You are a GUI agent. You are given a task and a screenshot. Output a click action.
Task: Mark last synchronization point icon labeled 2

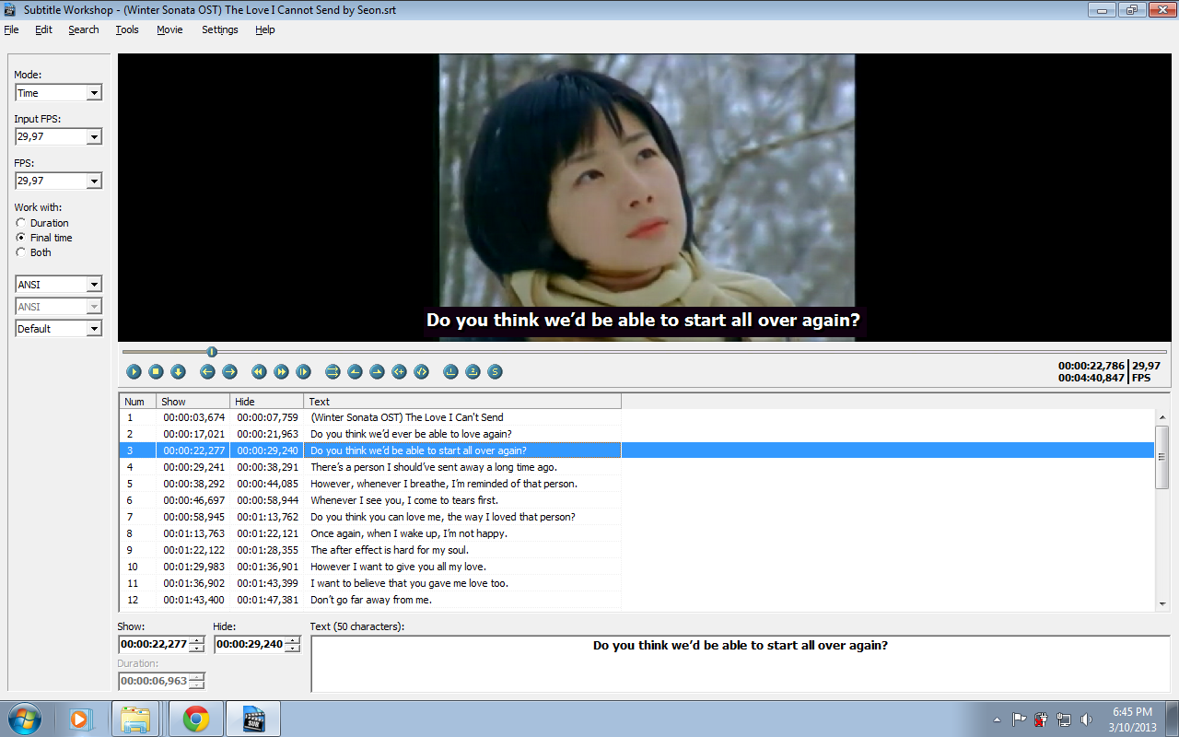(x=473, y=371)
